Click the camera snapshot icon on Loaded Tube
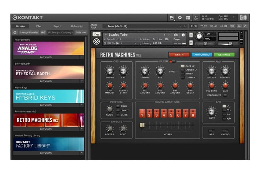260x173 pixels. 176,35
